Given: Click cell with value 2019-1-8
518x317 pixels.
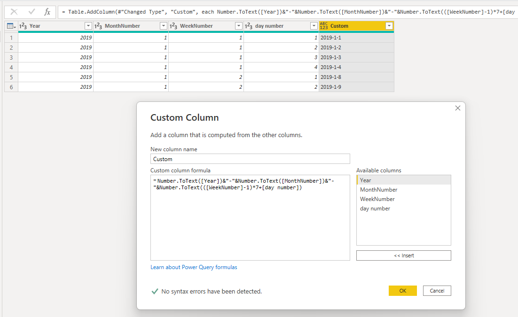Looking at the screenshot, I should pos(356,77).
